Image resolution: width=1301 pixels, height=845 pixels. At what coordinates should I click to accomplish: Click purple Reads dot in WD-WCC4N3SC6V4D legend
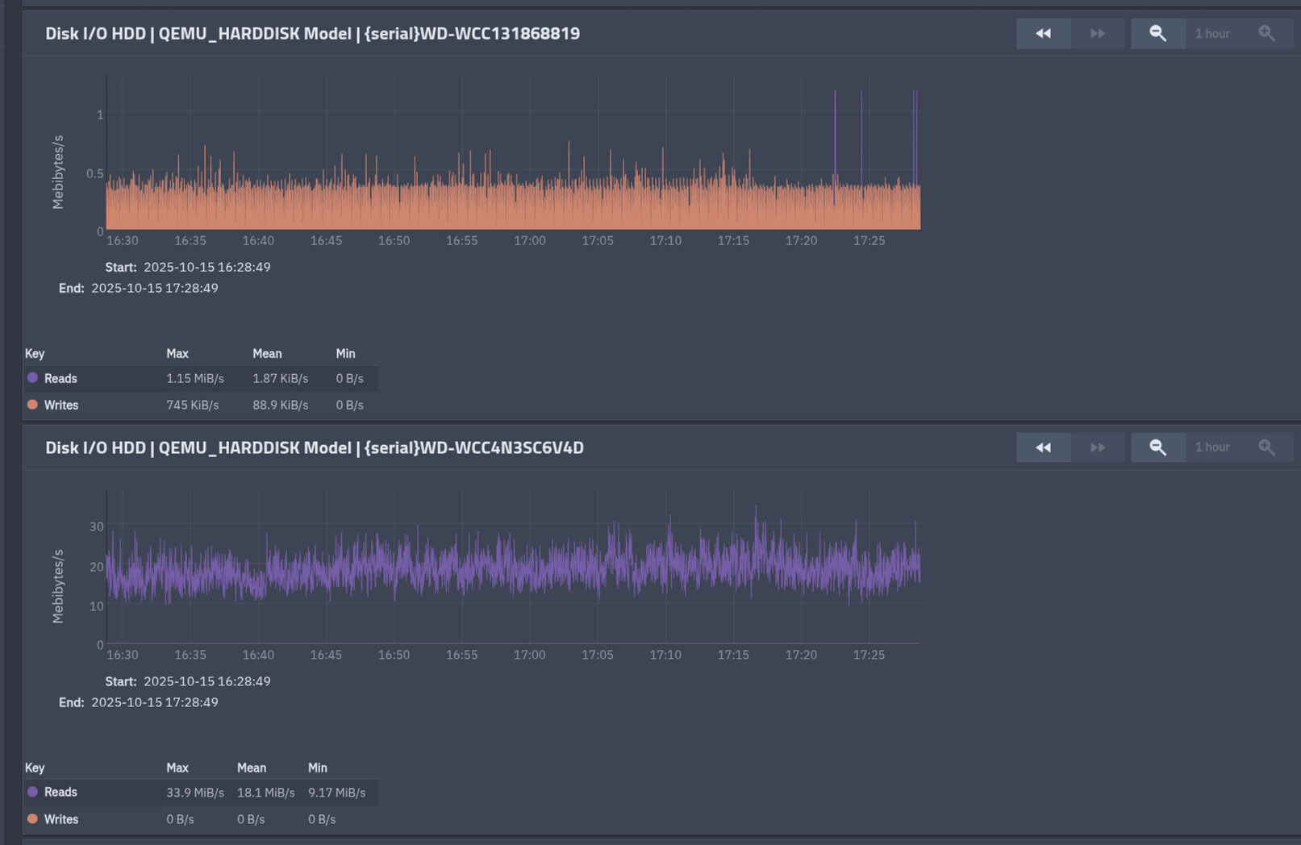pos(32,792)
